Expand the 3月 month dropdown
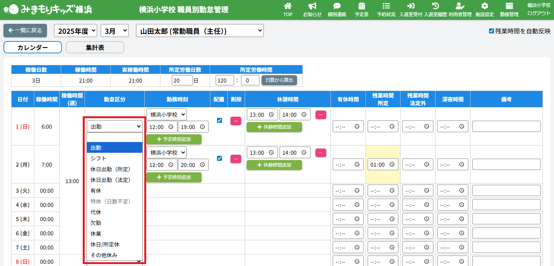 (115, 31)
